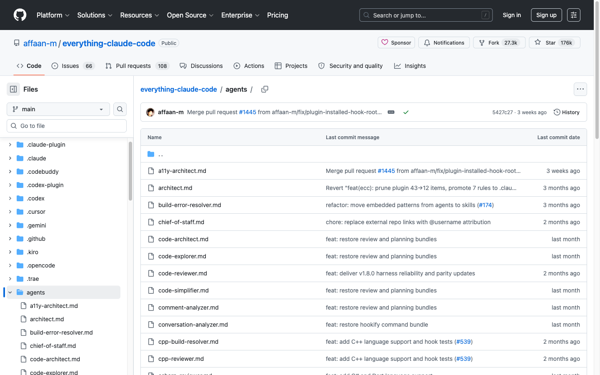Expand the Platform menu
The width and height of the screenshot is (600, 375).
tap(53, 15)
